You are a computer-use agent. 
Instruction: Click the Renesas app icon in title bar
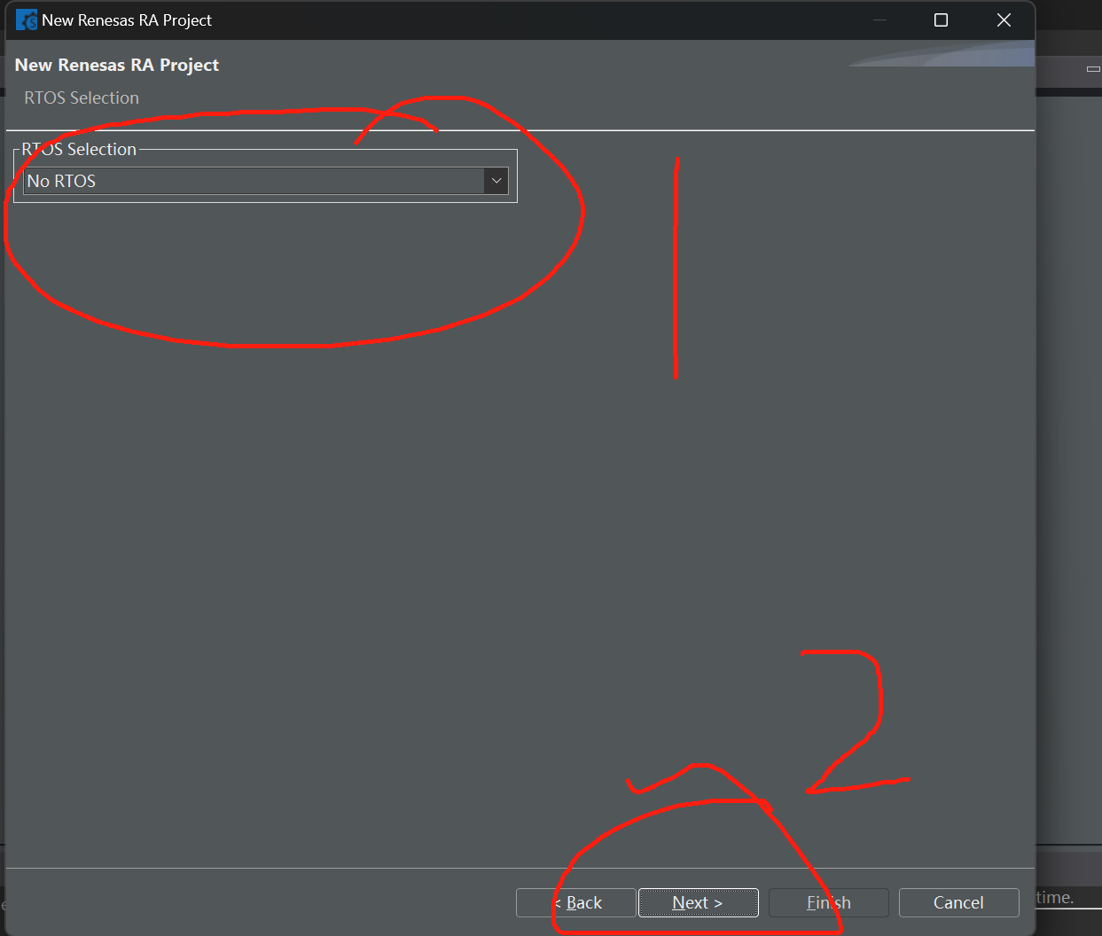pos(27,19)
